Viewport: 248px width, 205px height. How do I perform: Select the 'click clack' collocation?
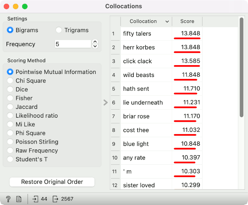(x=146, y=61)
